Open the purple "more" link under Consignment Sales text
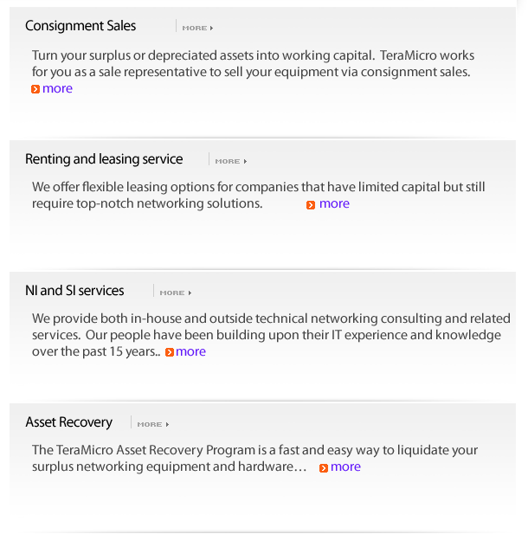 (x=58, y=88)
